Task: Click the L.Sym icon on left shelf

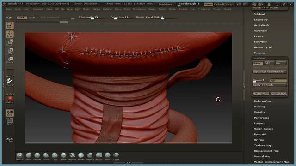Action: click(10, 140)
